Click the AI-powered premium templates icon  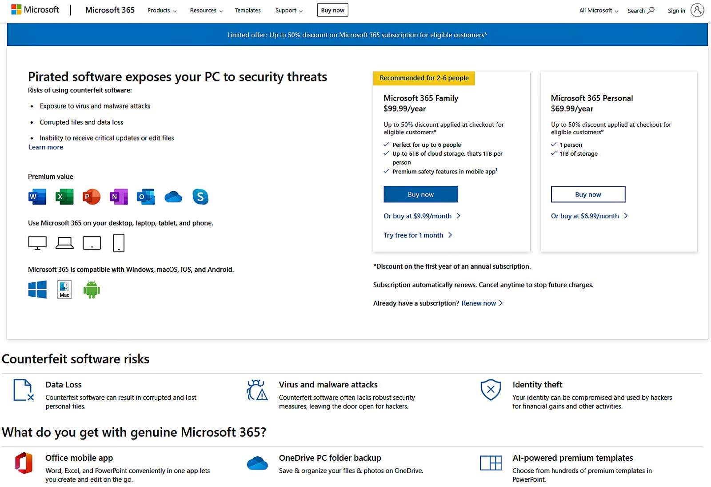point(491,463)
